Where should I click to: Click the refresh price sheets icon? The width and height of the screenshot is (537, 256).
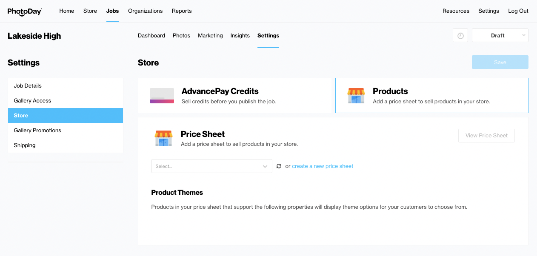(279, 166)
